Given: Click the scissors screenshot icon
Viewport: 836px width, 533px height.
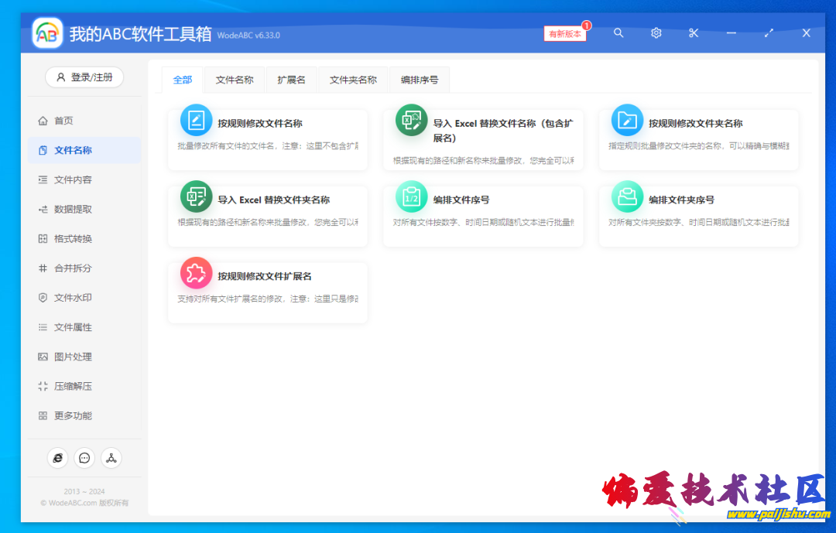Looking at the screenshot, I should click(694, 33).
